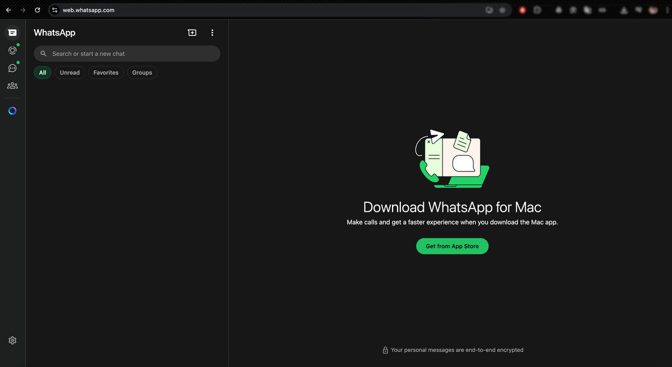
Task: Start a new chat with the plus icon
Action: pos(192,33)
